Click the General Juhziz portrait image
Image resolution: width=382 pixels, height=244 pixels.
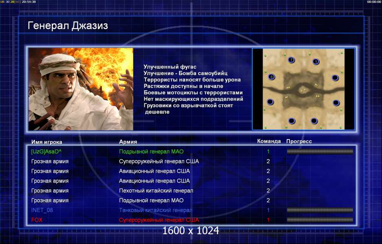(81, 89)
